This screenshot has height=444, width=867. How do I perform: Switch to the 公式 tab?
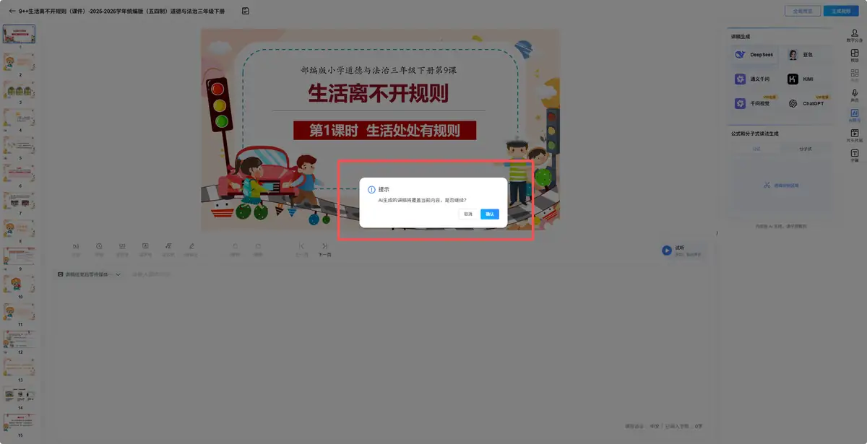click(x=756, y=149)
